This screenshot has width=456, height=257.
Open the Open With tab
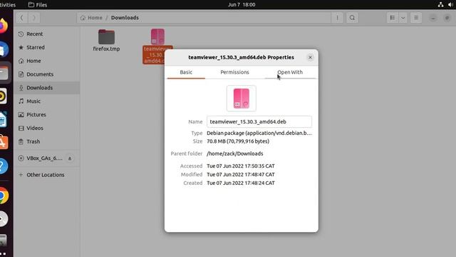[x=290, y=72]
